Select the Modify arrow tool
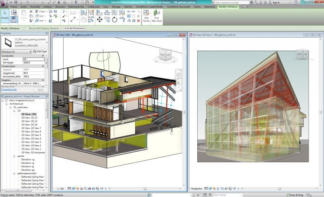The image size is (324, 197). click(5, 15)
